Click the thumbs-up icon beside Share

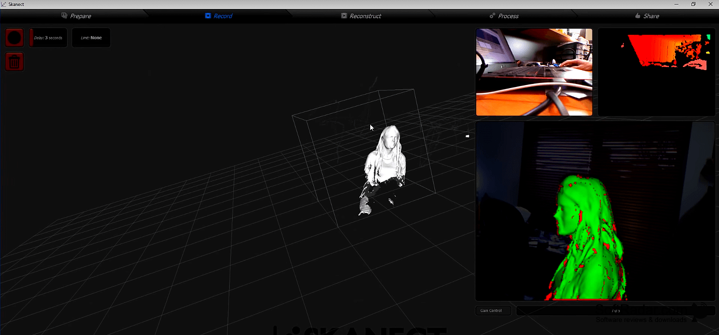point(637,16)
